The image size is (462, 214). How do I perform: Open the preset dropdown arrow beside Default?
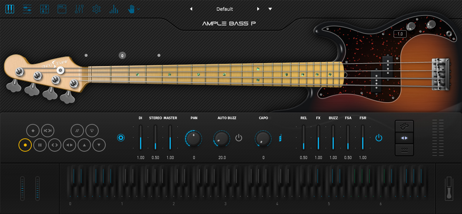270,9
